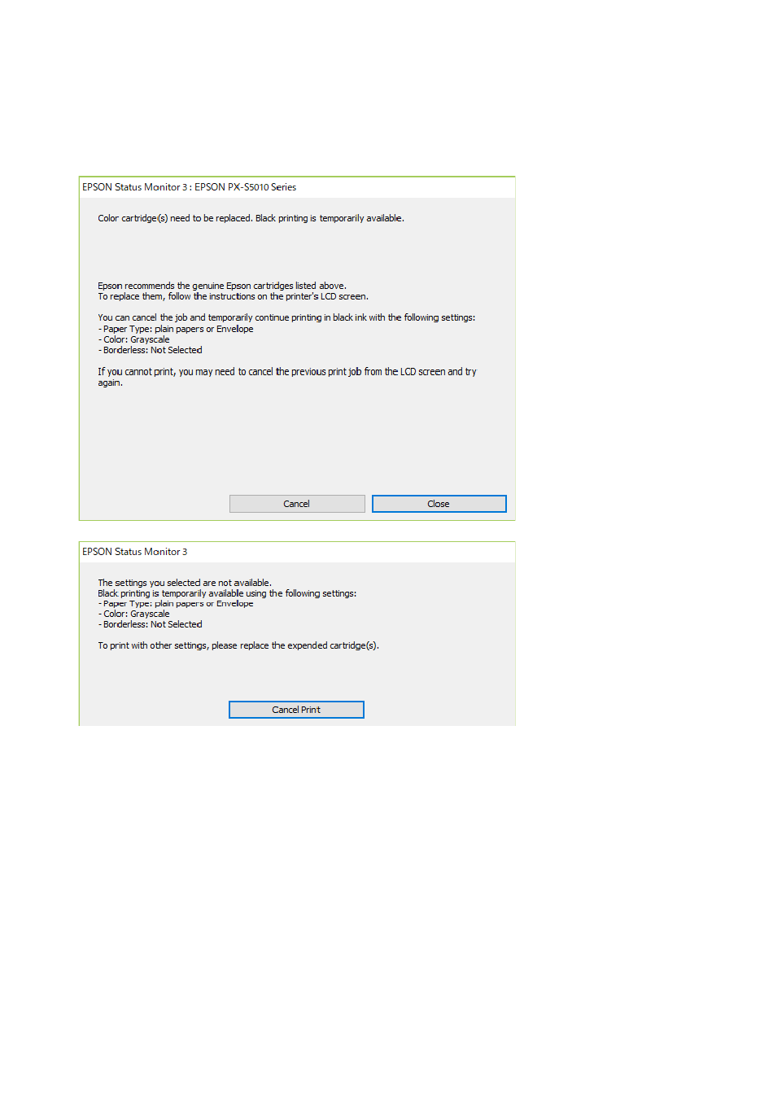
Task: Click the 'Epson recommends the genuine Epson cartridges' line
Action: [x=222, y=286]
